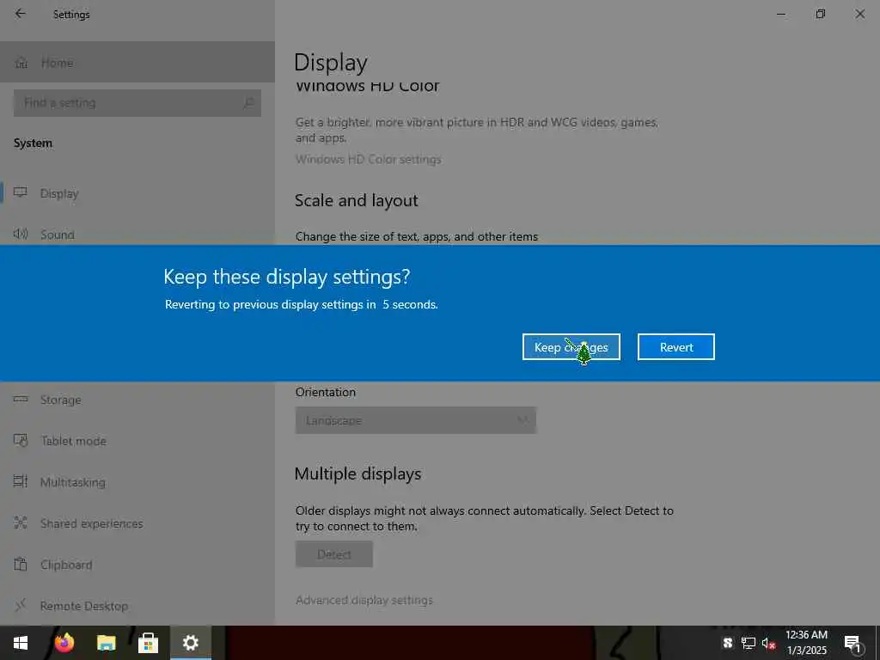Open Advanced display settings link
Screen dimensions: 880x660
[364, 600]
